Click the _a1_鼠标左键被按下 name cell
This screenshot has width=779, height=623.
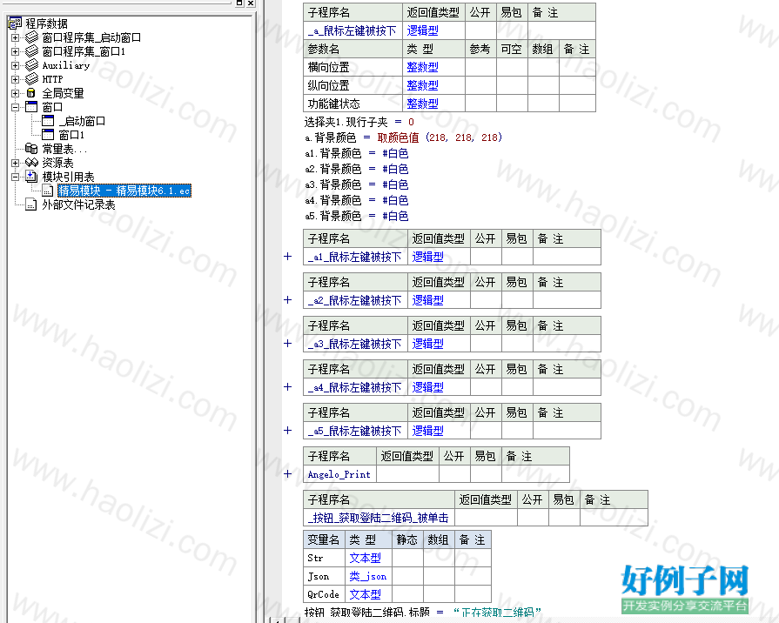coord(355,257)
